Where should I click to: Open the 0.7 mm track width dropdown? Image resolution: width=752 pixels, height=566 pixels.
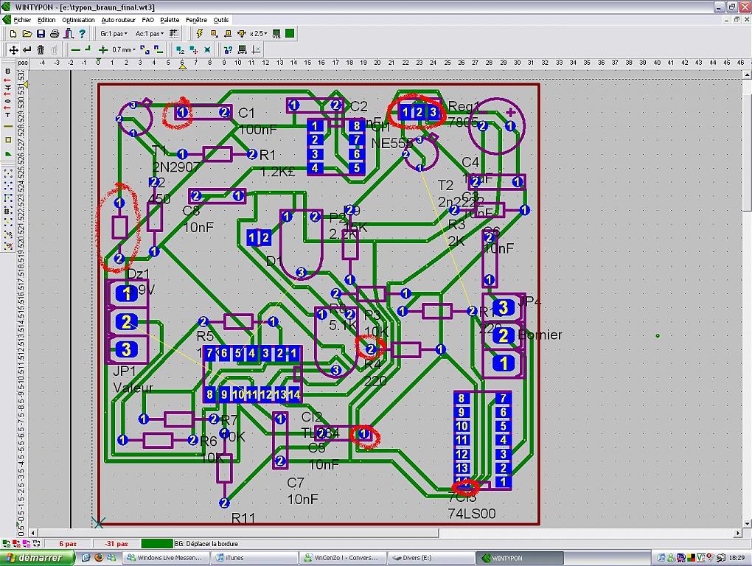point(124,49)
